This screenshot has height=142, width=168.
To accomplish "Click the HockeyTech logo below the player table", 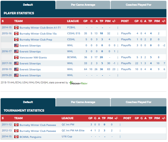I will [78, 82].
